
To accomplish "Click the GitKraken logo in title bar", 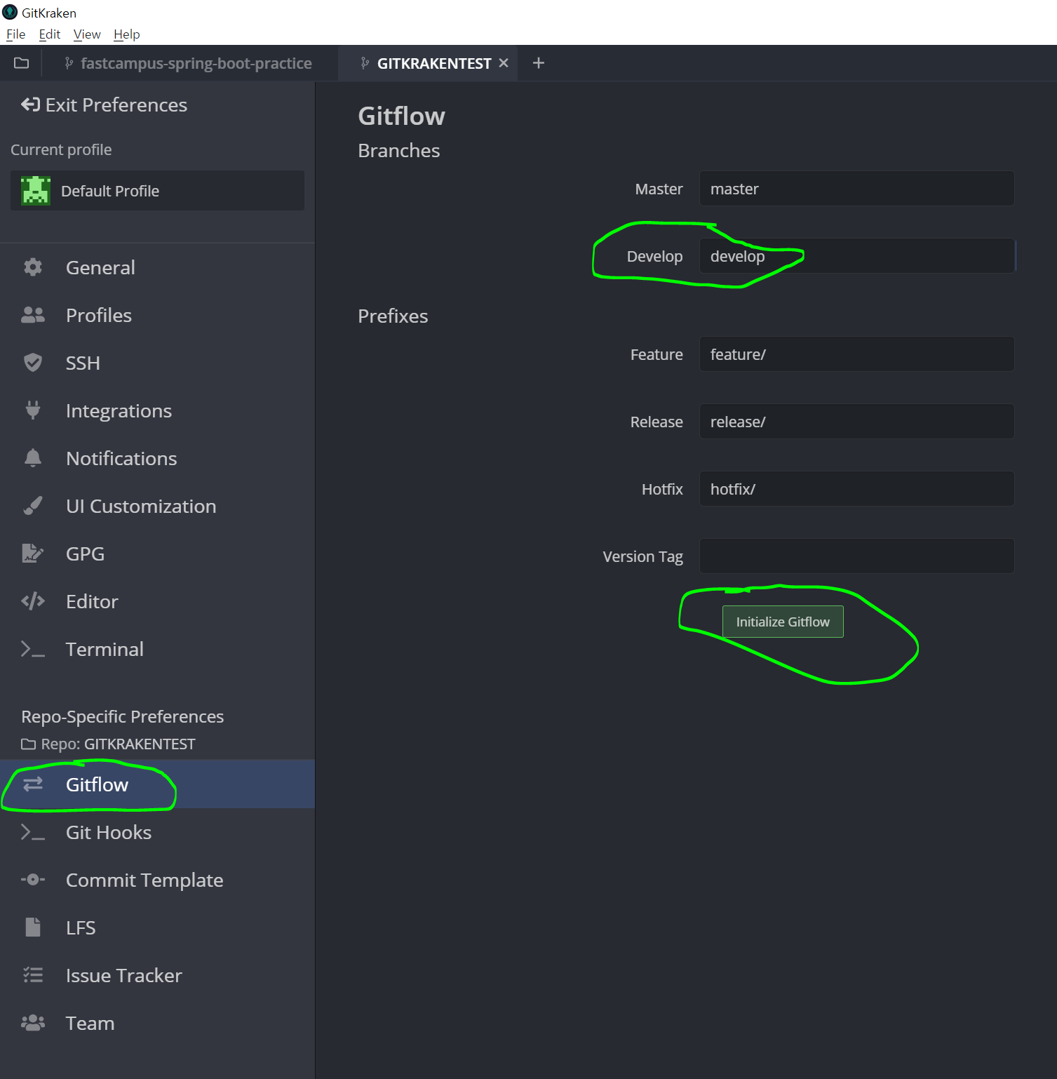I will point(10,12).
